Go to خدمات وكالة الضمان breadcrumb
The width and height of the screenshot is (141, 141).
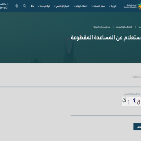tap(101, 27)
